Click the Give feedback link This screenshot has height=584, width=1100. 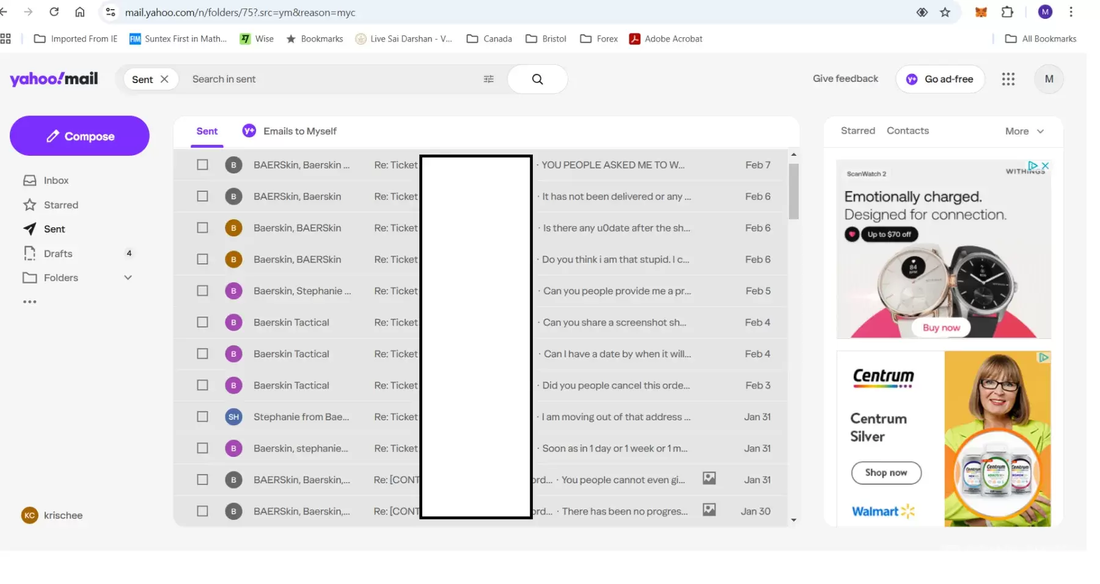(x=845, y=79)
